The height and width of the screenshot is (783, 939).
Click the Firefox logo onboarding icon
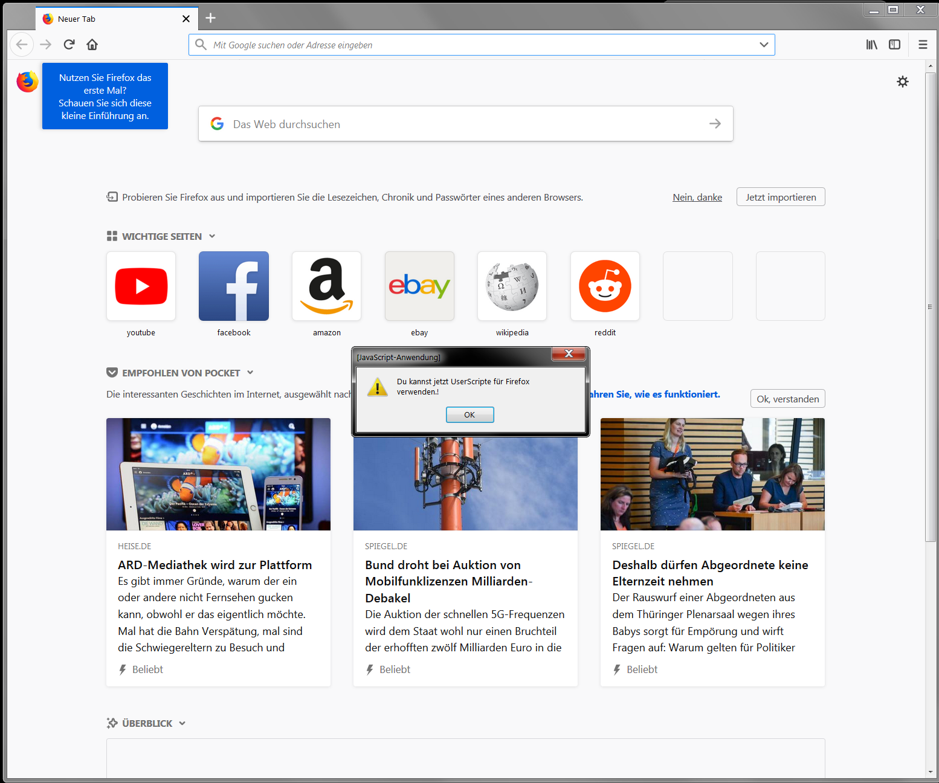(27, 82)
